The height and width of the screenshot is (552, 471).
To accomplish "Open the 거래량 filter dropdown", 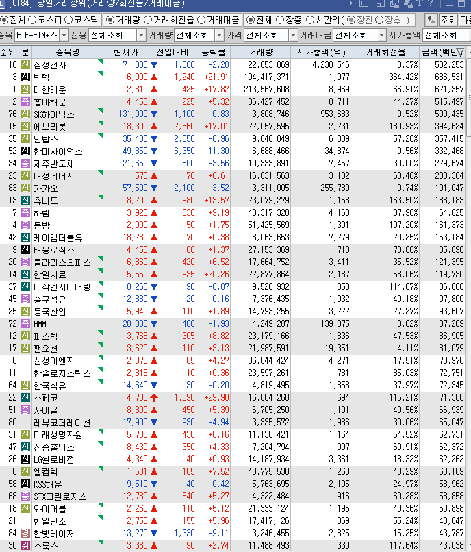I will 219,35.
